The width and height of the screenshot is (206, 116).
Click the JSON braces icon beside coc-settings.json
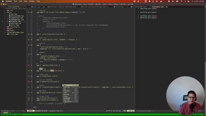click(8, 32)
